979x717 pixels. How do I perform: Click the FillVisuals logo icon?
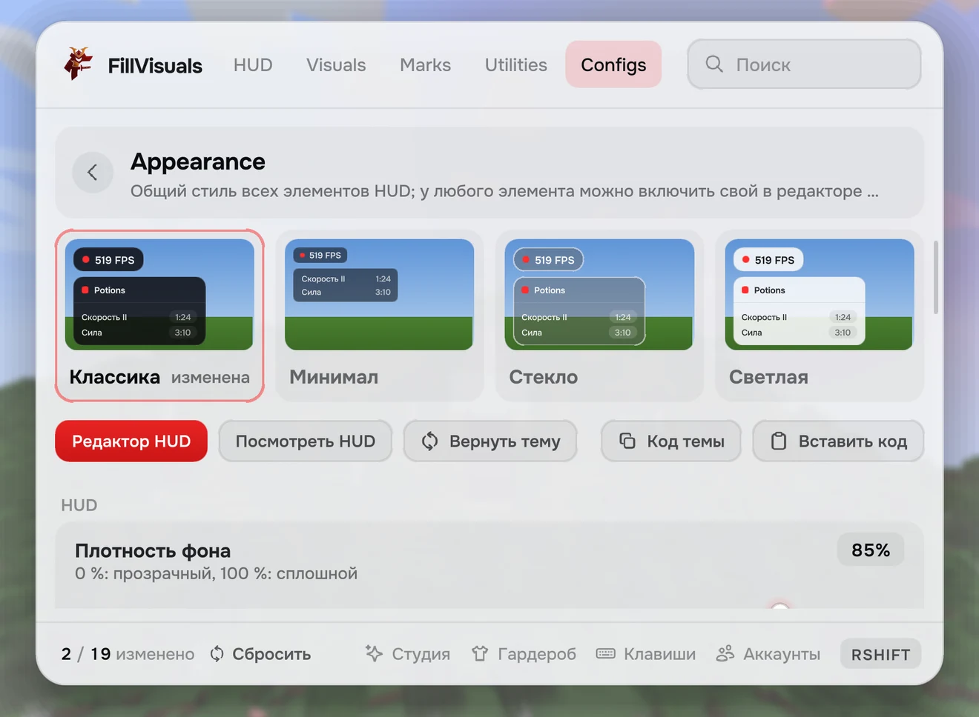78,64
